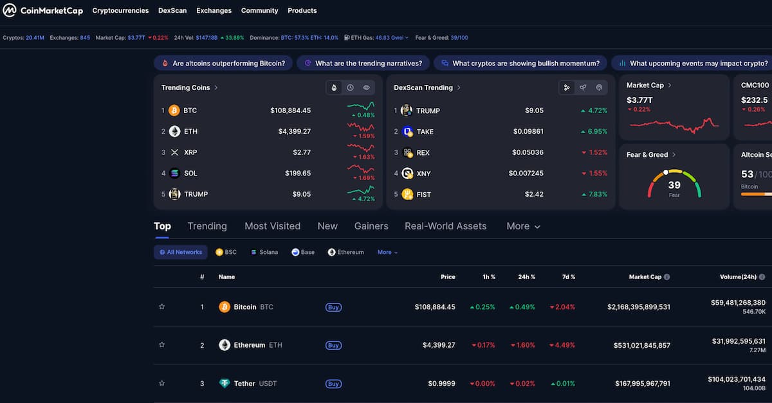Open the Cryptocurrencies menu
Viewport: 772px width, 403px height.
120,10
